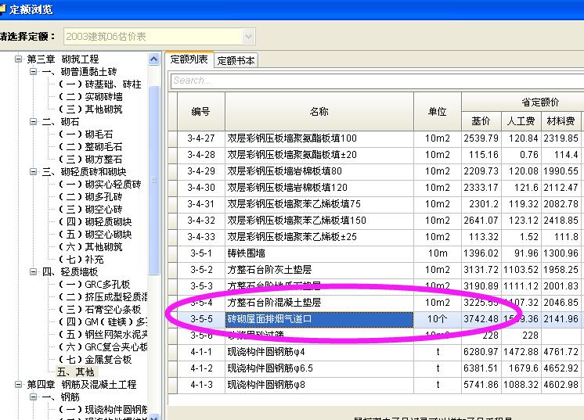Select tree item (七)金属复合板
Screen dimensions: 584x420
95,359
